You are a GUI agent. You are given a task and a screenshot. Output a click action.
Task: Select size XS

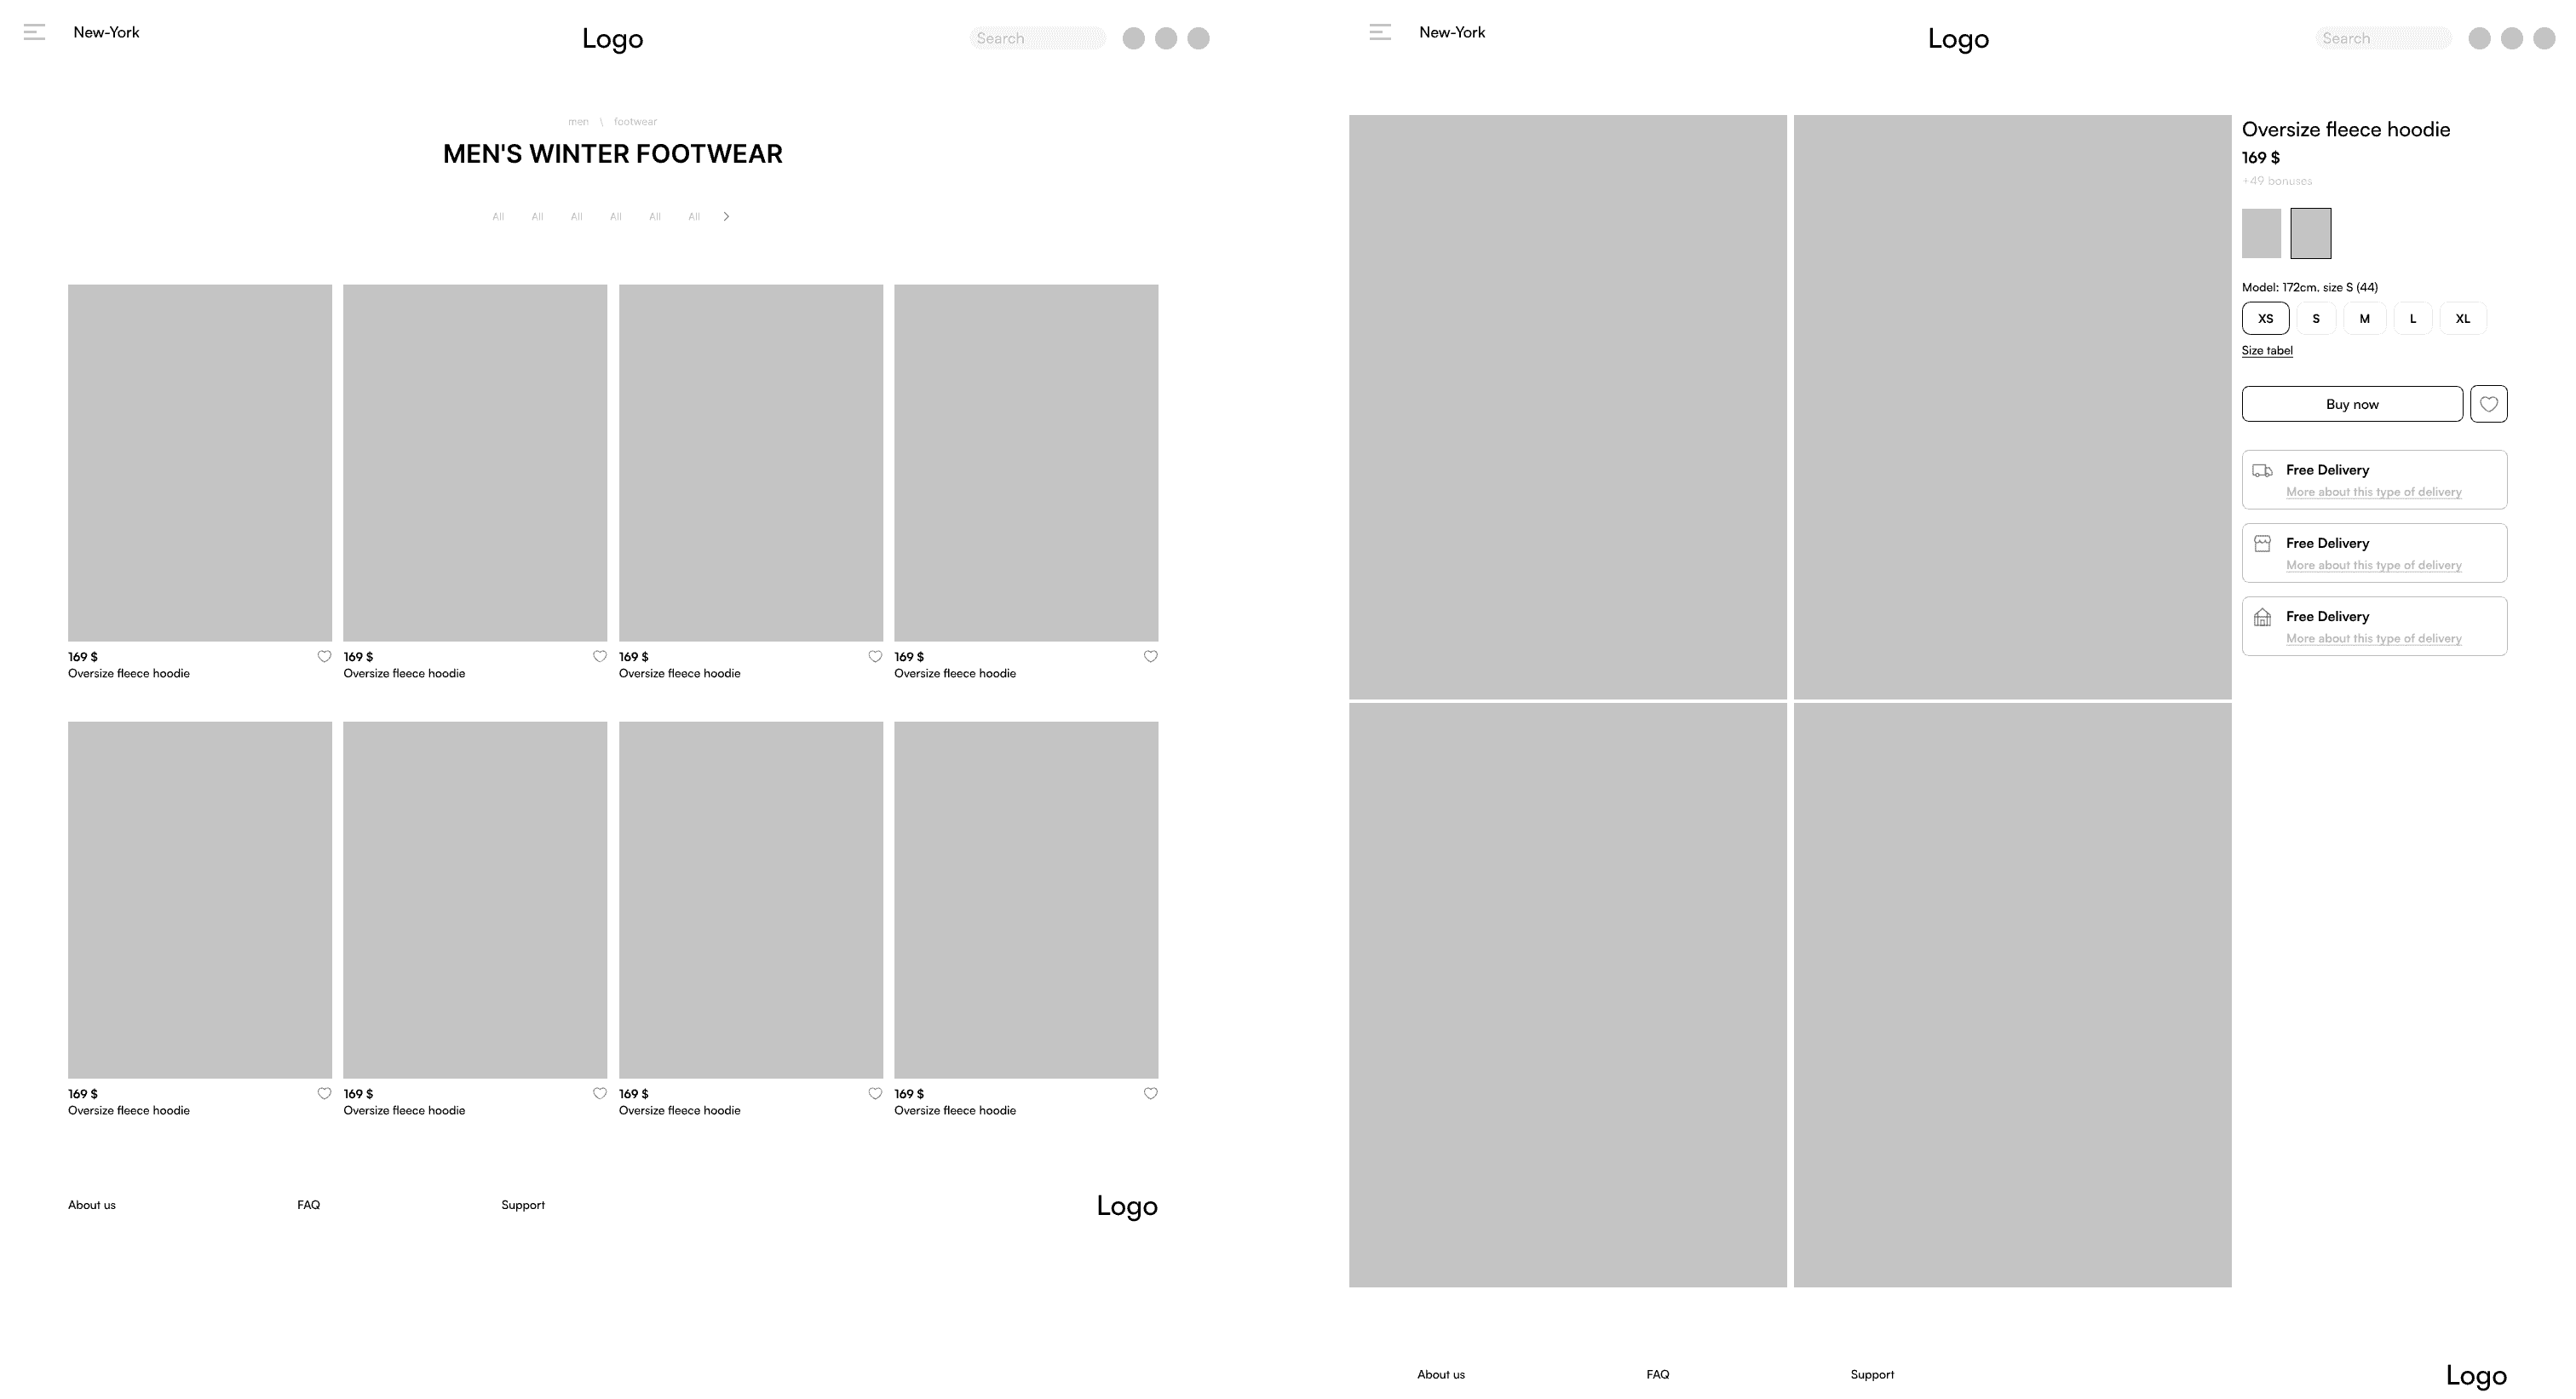[2265, 319]
